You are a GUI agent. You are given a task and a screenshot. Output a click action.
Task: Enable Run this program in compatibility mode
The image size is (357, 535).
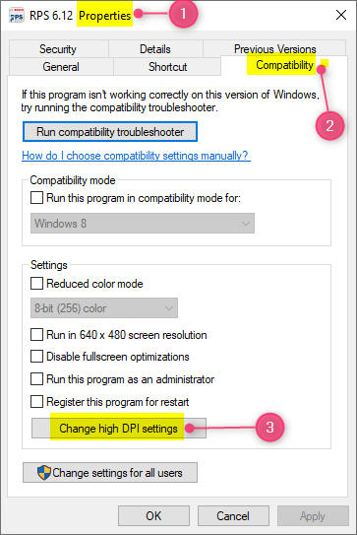tap(36, 198)
